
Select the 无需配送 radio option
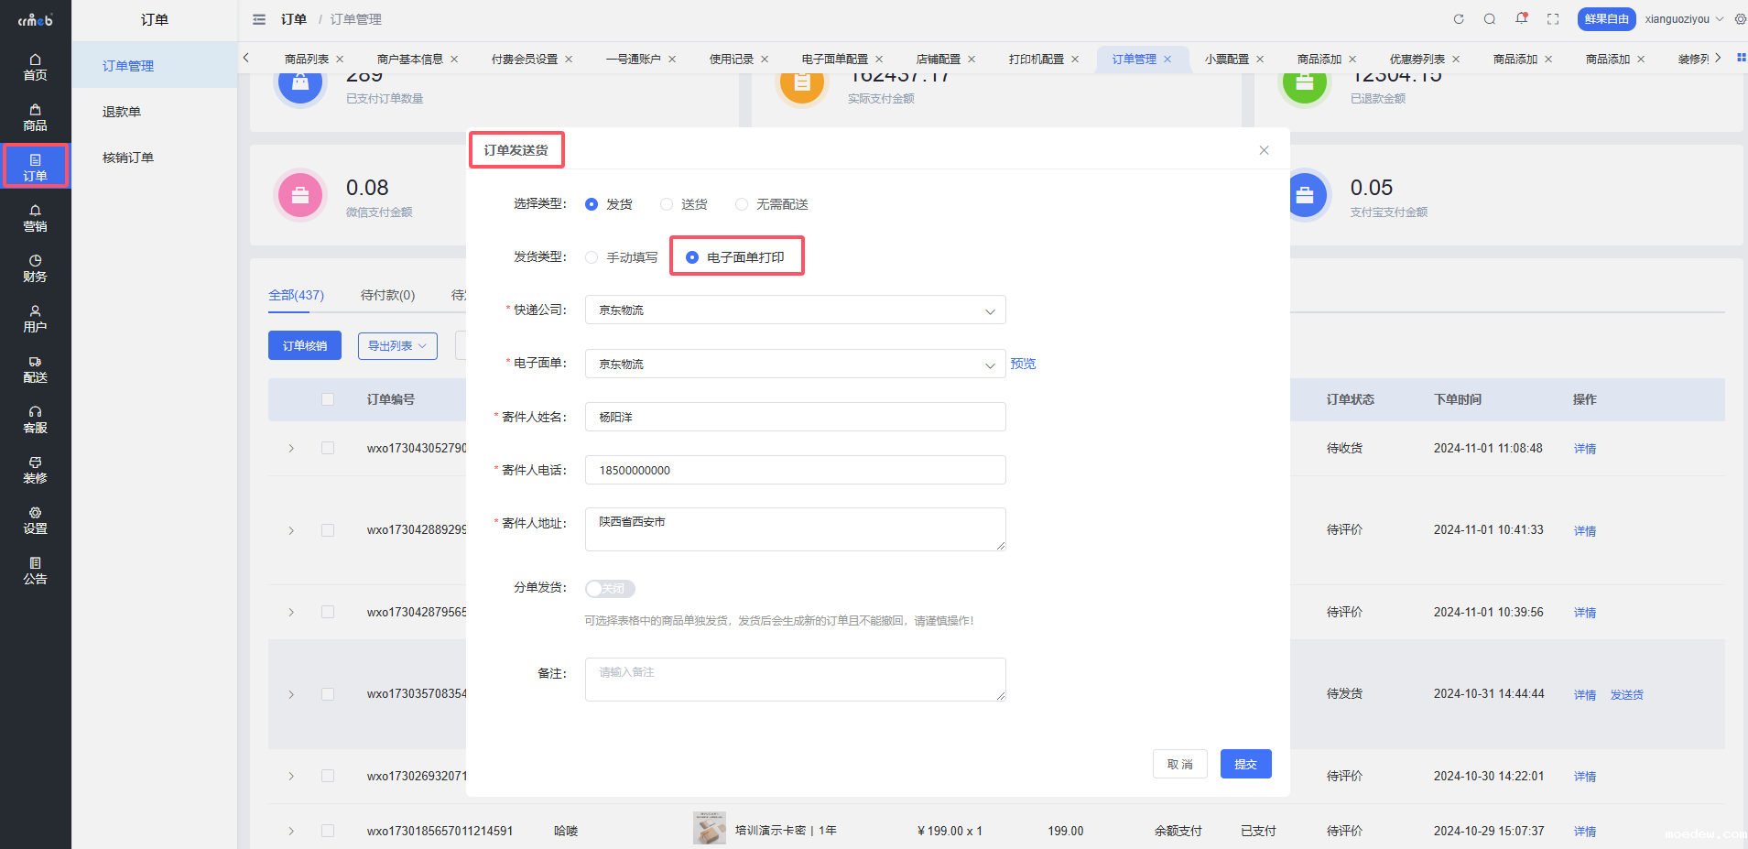coord(742,204)
